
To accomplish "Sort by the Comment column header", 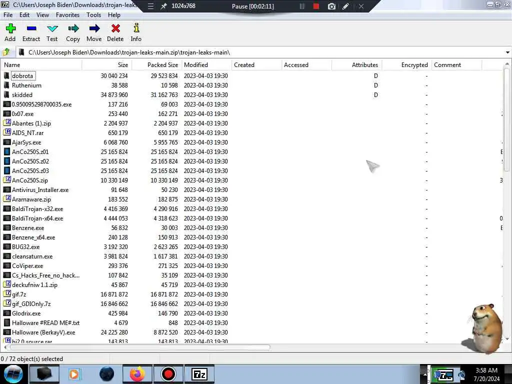I will coord(457,65).
